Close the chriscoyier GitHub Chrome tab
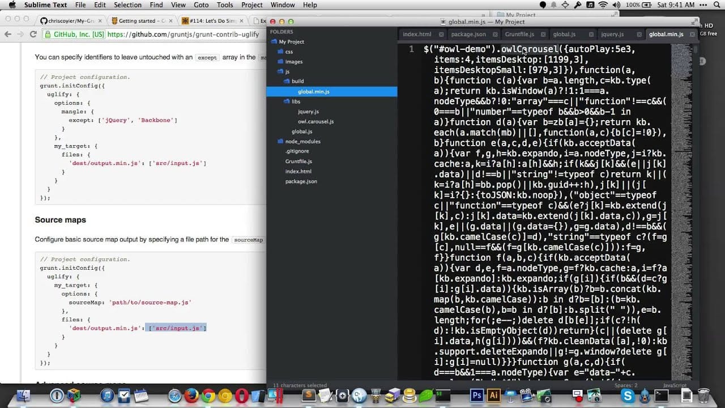 [x=99, y=21]
